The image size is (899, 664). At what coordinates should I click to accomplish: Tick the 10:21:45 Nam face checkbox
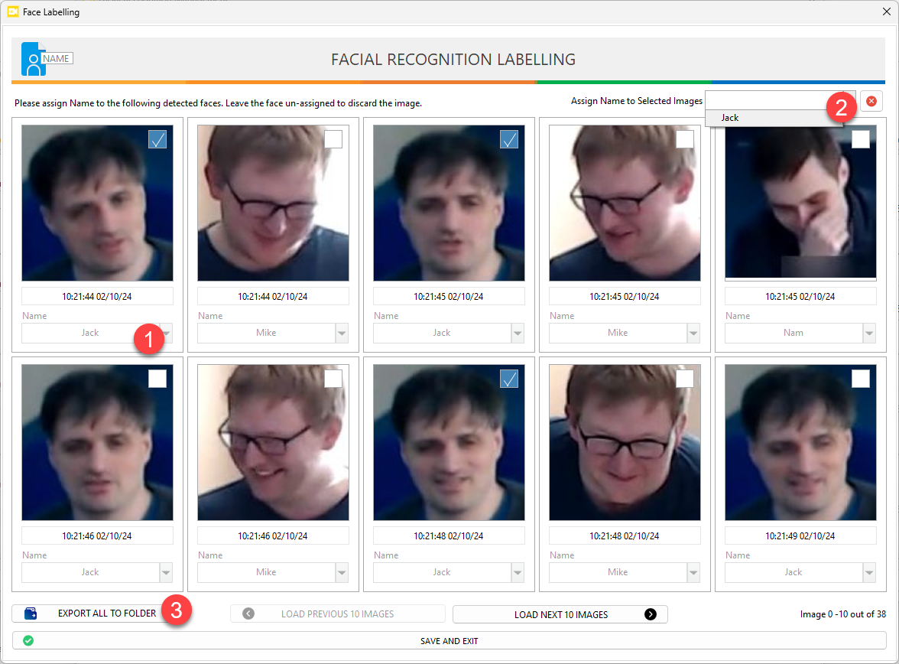tap(861, 139)
